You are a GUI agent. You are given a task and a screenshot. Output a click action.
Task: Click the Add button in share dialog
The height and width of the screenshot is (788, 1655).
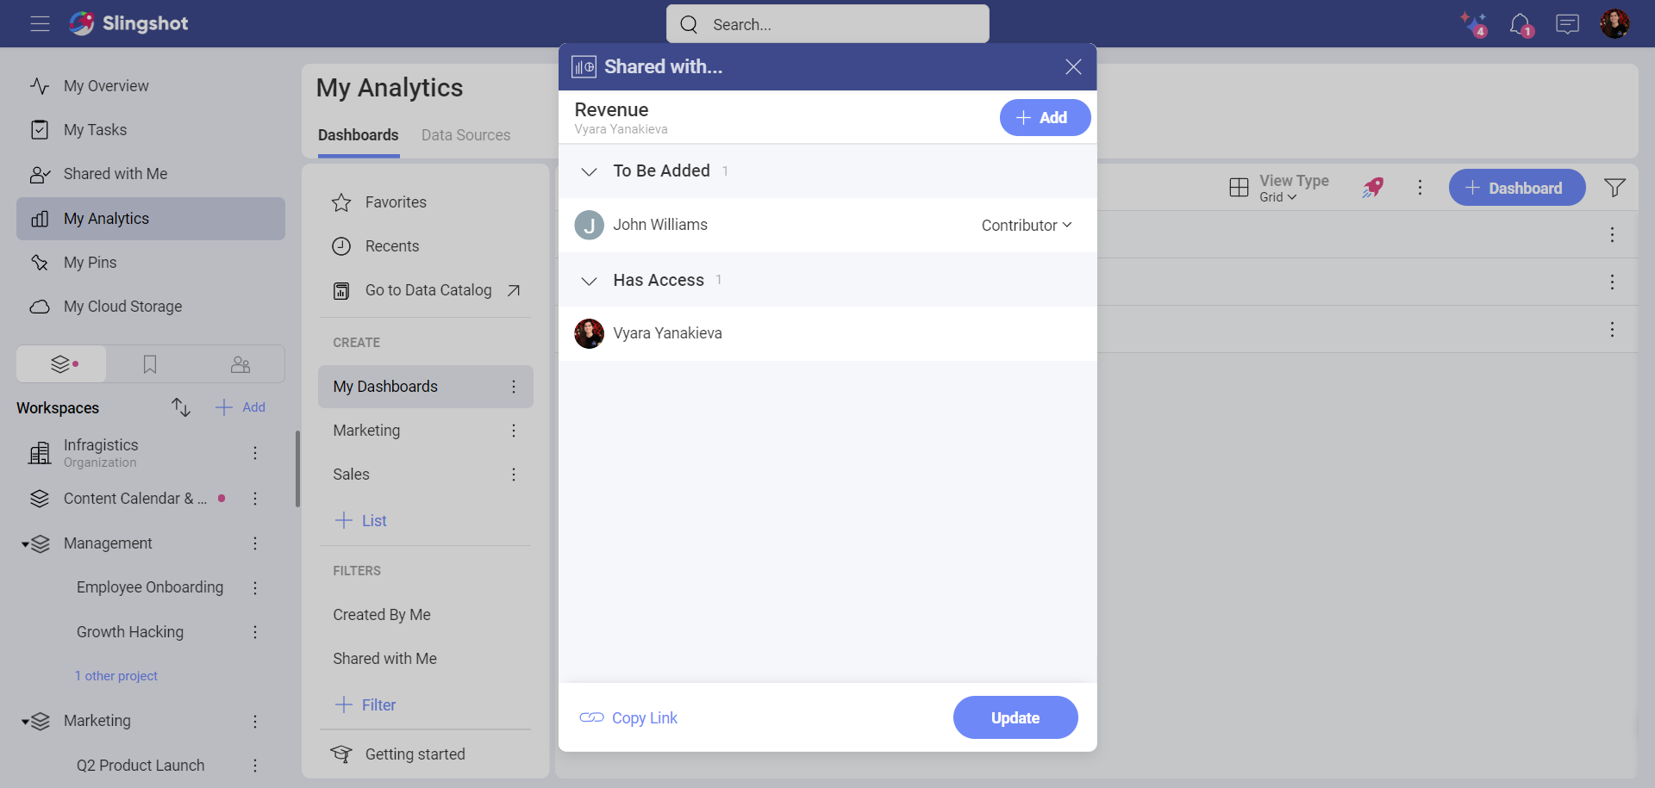pos(1045,118)
